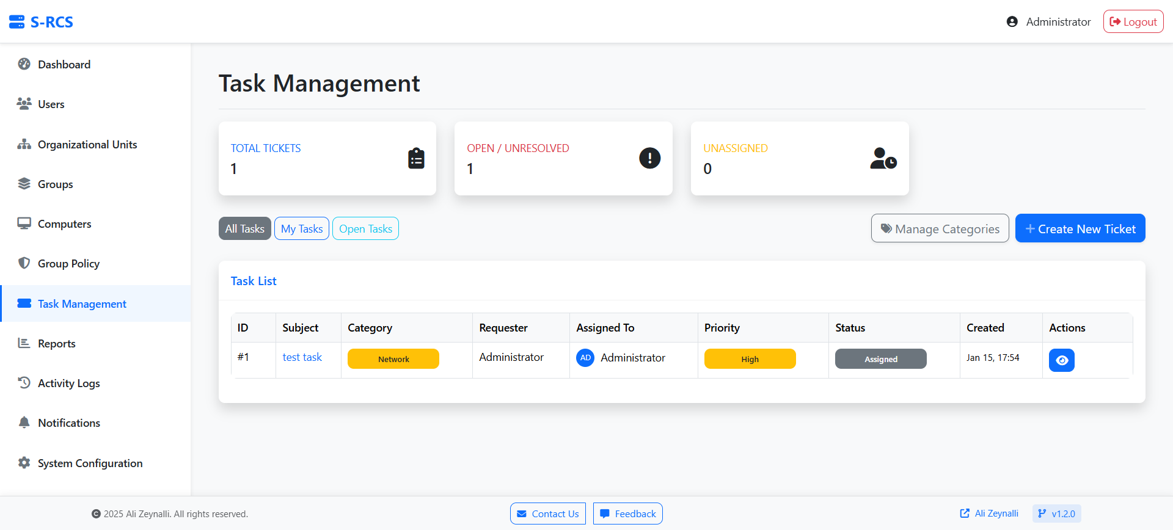Click the Logout button
The image size is (1173, 530).
pos(1133,22)
